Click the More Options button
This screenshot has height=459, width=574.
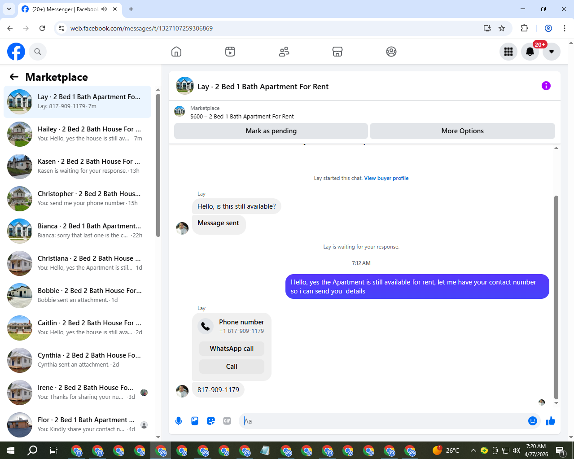tap(462, 131)
